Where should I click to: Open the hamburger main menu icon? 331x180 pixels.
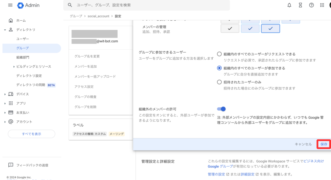coord(10,5)
